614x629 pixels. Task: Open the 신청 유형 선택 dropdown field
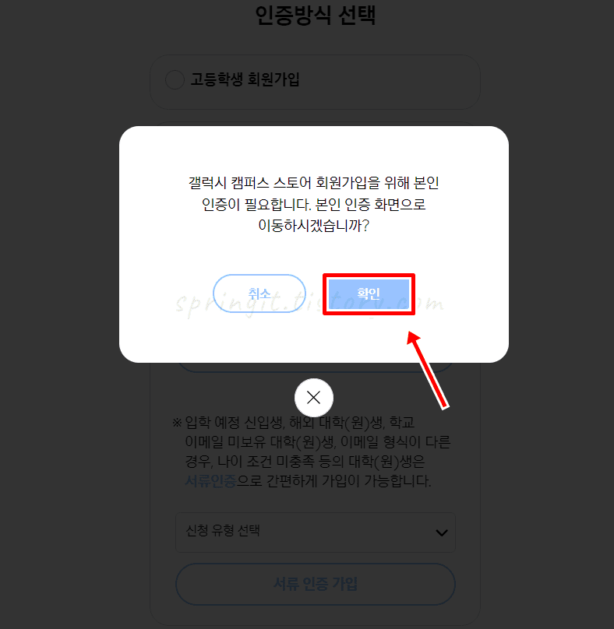pos(316,532)
